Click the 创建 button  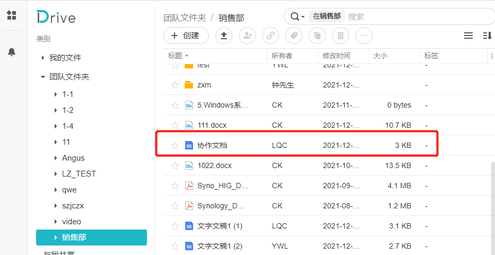coord(186,36)
